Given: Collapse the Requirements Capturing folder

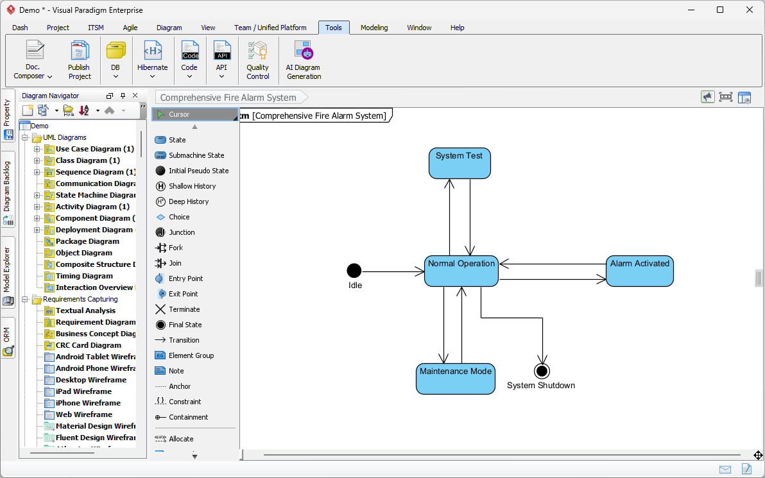Looking at the screenshot, I should (25, 299).
